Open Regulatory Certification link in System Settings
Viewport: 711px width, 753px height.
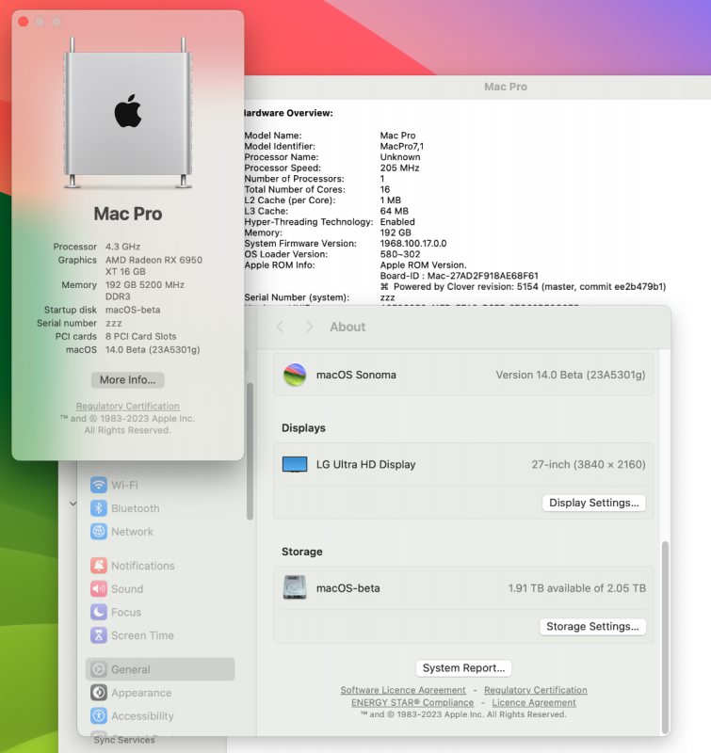536,690
